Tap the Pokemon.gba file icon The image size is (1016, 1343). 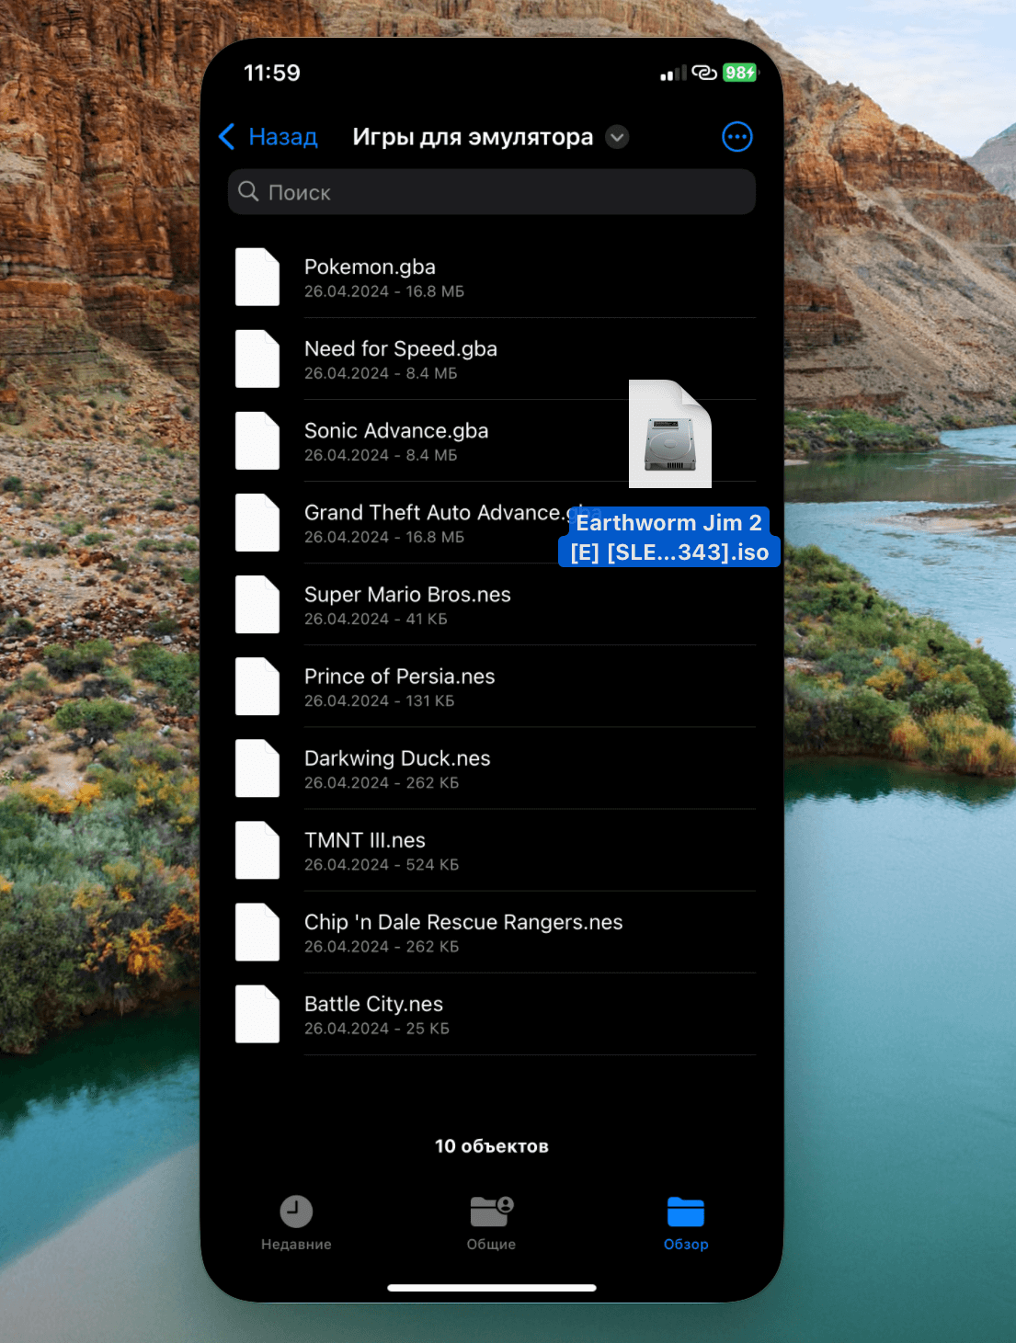(257, 277)
